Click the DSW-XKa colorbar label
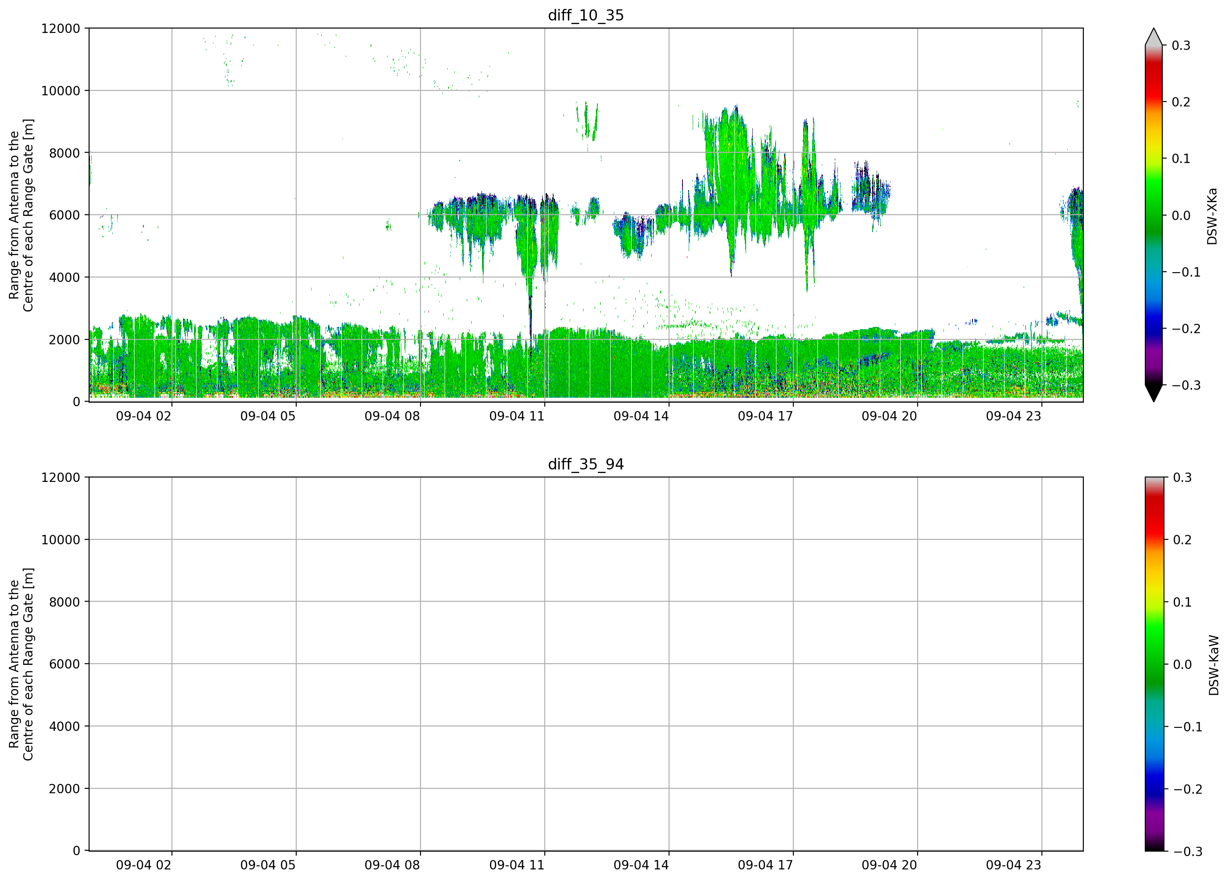This screenshot has height=881, width=1229. 1212,216
